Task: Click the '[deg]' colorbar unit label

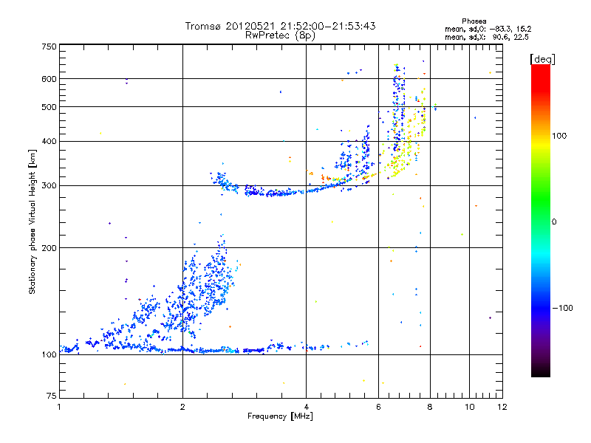Action: [x=542, y=59]
